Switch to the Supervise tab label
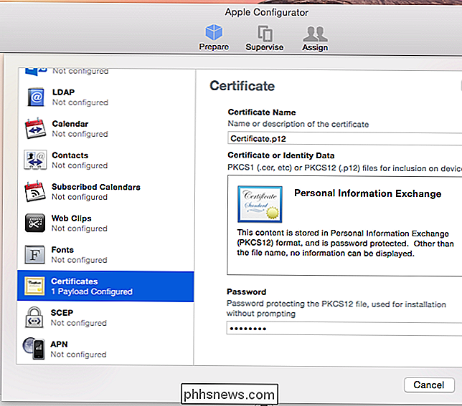 [x=265, y=47]
